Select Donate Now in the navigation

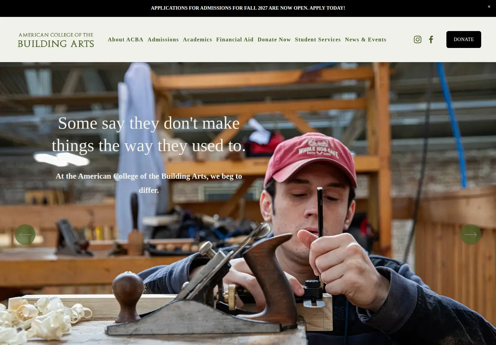pos(274,40)
